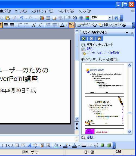Click the アニメーションの一括設定 link
Viewport: 136px width, 156px height.
tap(103, 53)
